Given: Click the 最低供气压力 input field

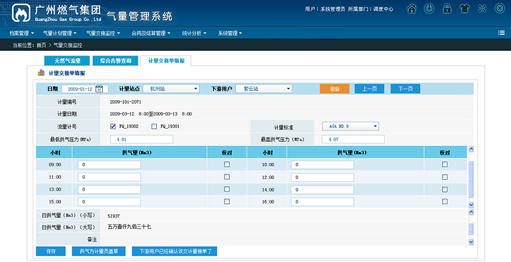Looking at the screenshot, I should 142,139.
